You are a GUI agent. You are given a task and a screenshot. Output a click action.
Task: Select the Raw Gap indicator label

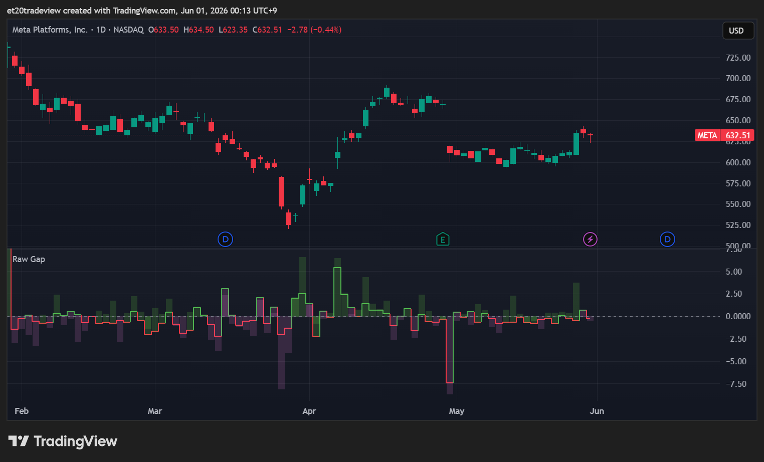29,259
